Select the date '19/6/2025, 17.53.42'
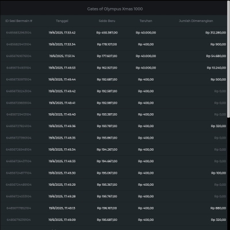 62,33
